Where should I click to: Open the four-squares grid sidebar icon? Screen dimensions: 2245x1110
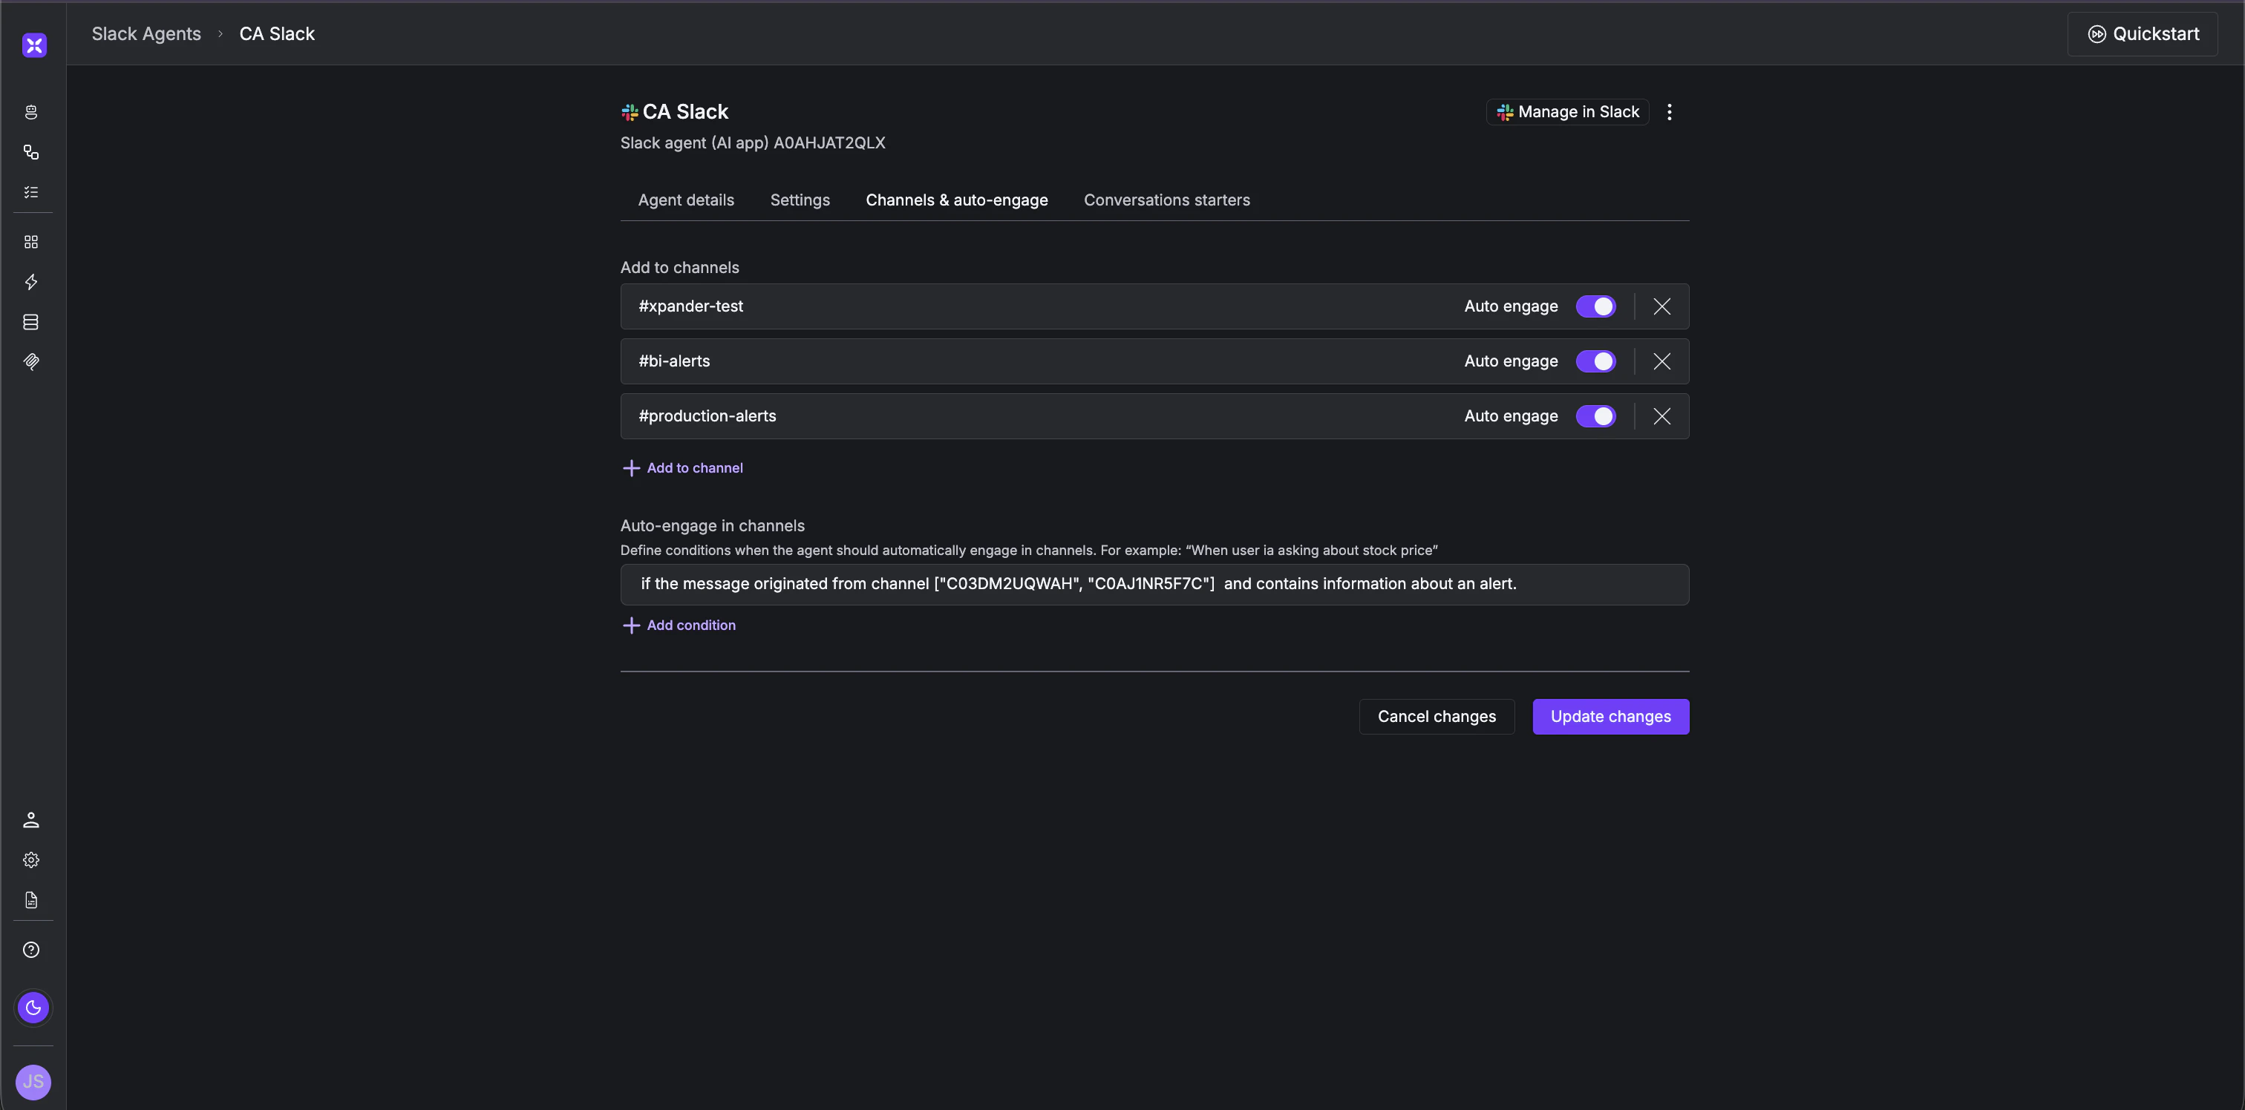point(31,242)
